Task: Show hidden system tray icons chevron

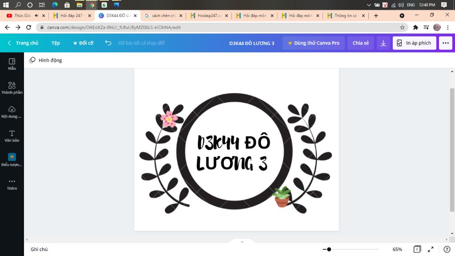Action: pyautogui.click(x=369, y=5)
